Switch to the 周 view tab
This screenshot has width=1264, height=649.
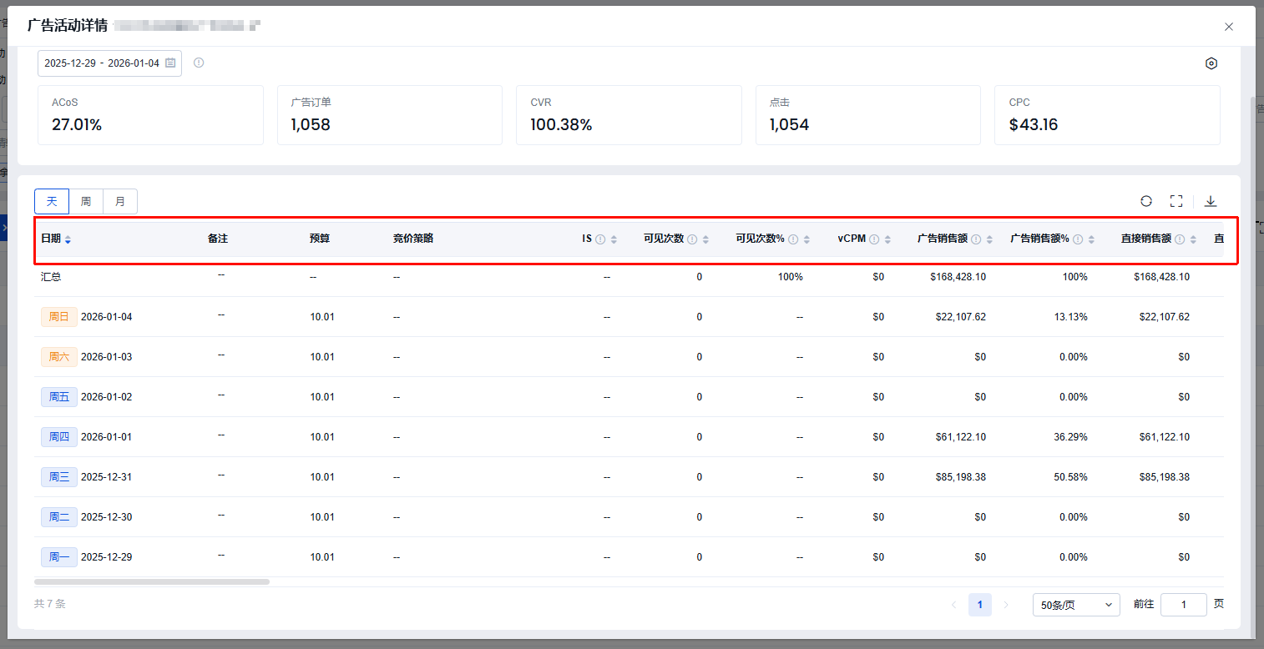coord(86,201)
